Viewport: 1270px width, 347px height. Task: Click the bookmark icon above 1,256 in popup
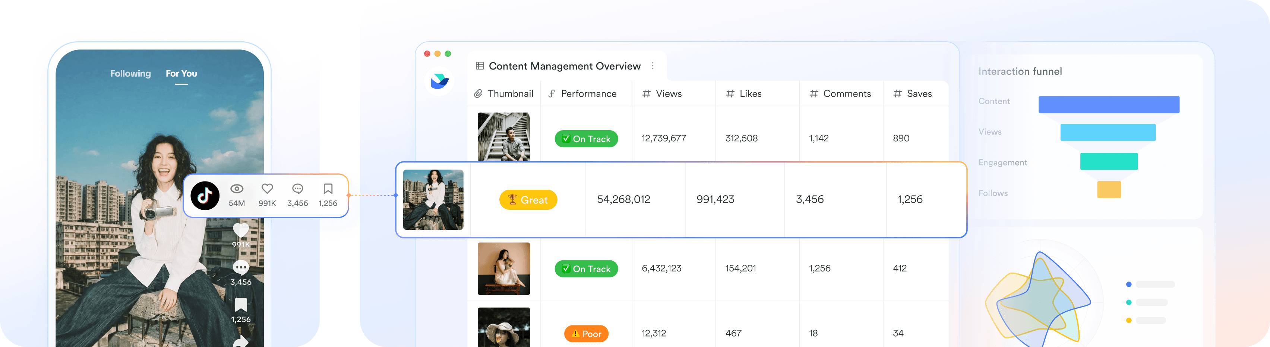328,189
